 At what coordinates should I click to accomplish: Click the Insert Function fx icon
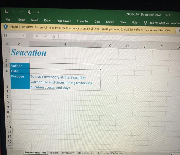tap(53, 36)
